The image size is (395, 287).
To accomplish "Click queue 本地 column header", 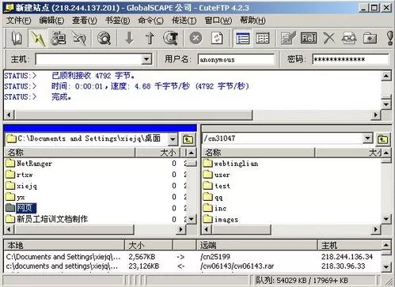I will (x=64, y=245).
